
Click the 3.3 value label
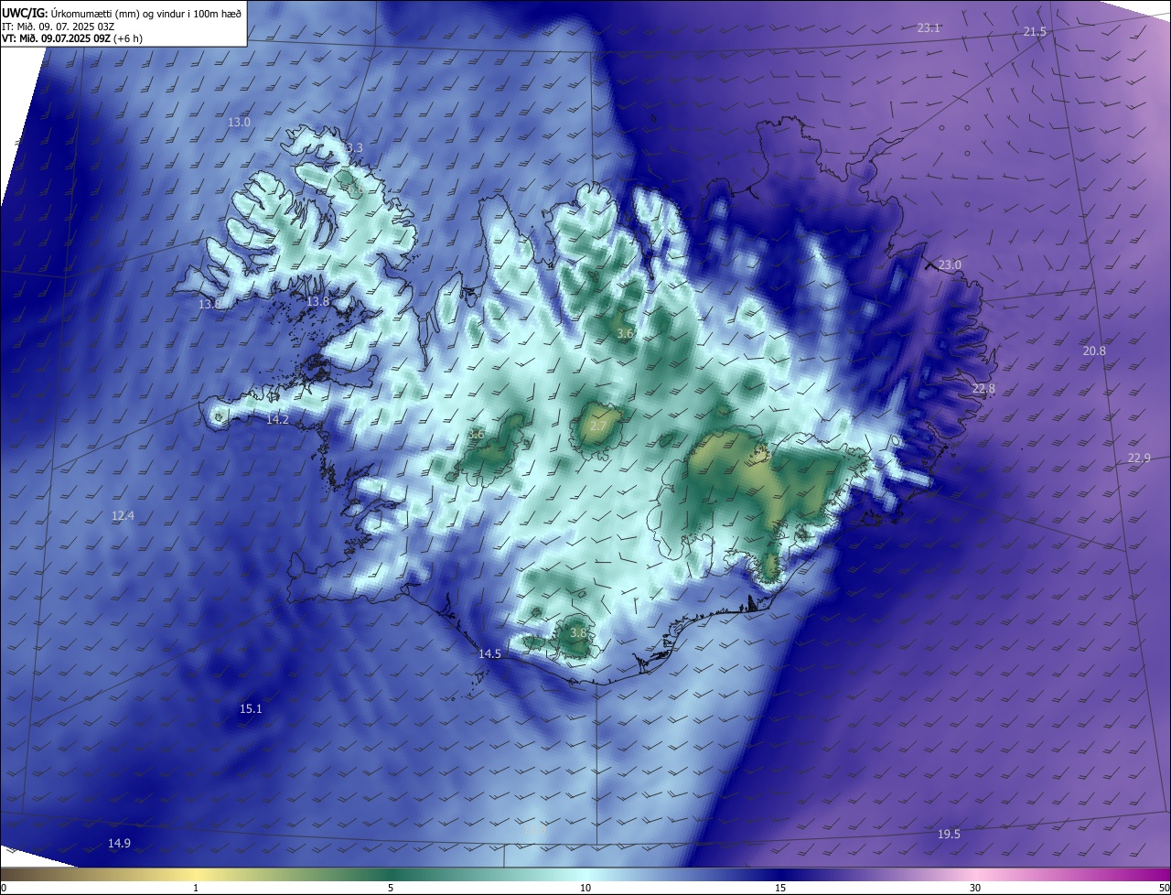[354, 147]
